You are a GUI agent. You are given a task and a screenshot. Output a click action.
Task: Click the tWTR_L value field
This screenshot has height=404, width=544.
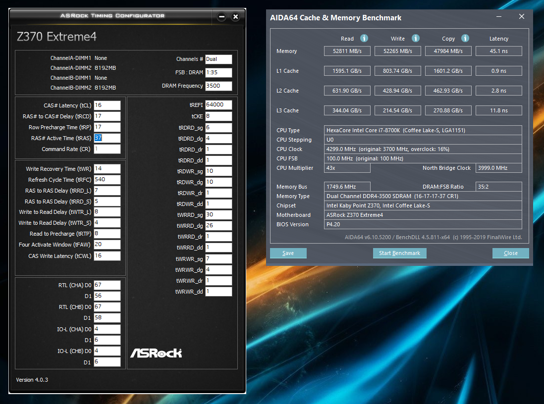107,212
